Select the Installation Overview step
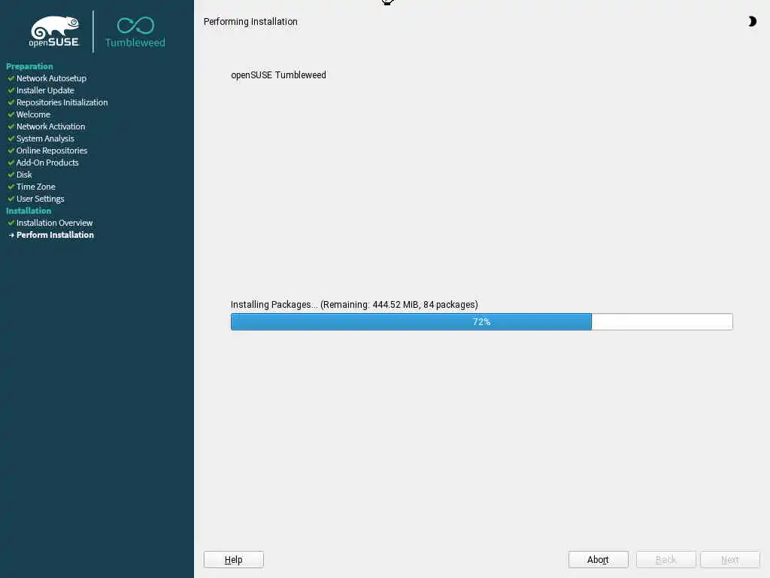This screenshot has width=770, height=578. pos(54,223)
